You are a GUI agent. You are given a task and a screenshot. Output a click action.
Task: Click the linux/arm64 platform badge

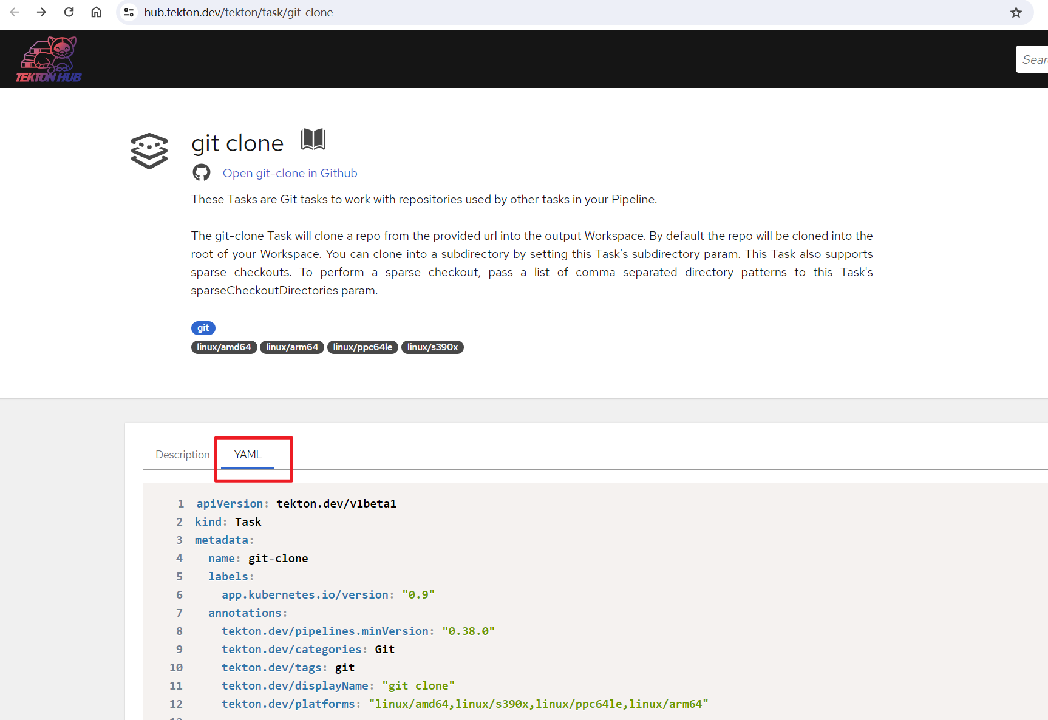pyautogui.click(x=292, y=347)
